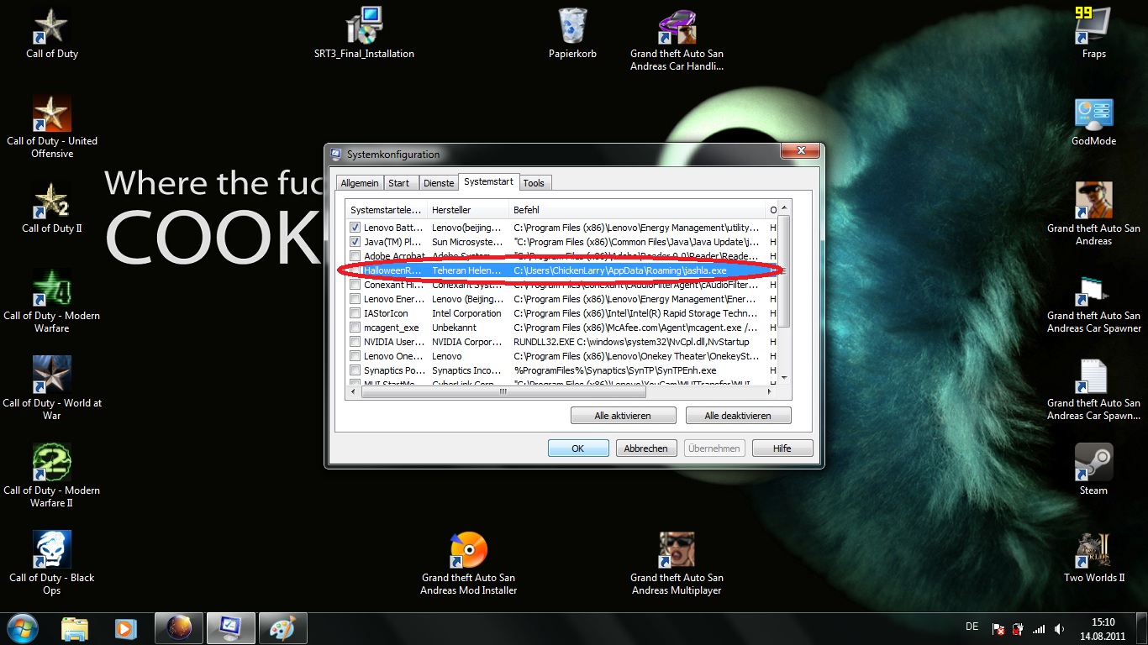1148x645 pixels.
Task: Open the network signal tray icon
Action: tap(1039, 628)
